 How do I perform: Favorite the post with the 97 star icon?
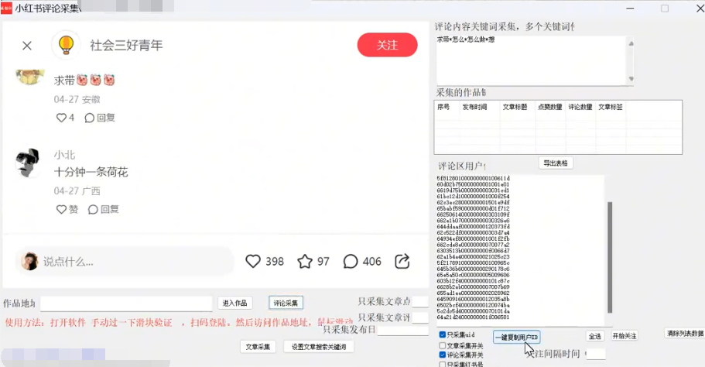click(x=305, y=261)
